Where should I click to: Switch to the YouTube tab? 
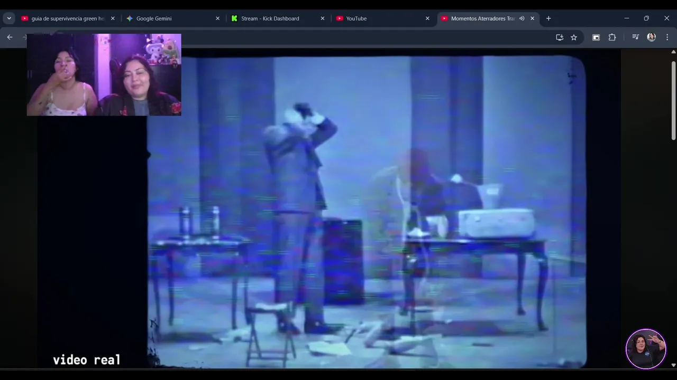click(382, 18)
